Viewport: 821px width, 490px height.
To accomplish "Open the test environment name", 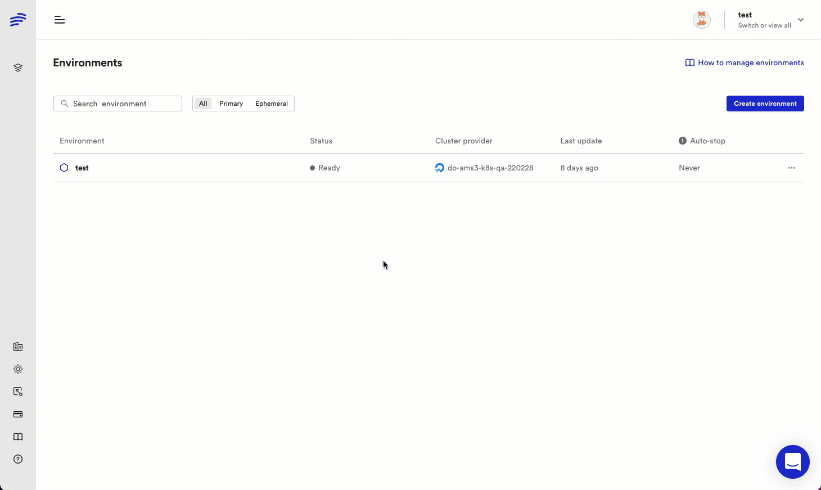I will (x=82, y=168).
